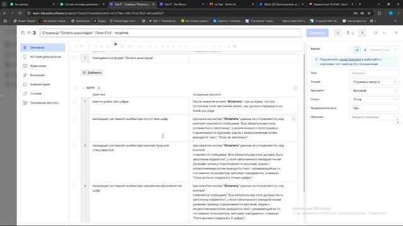
Task: Open the Вложения section in sidebar
Action: 43,75
